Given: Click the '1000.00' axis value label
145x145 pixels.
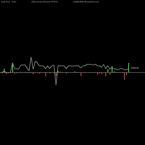Looking at the screenshot, I should [135, 68].
